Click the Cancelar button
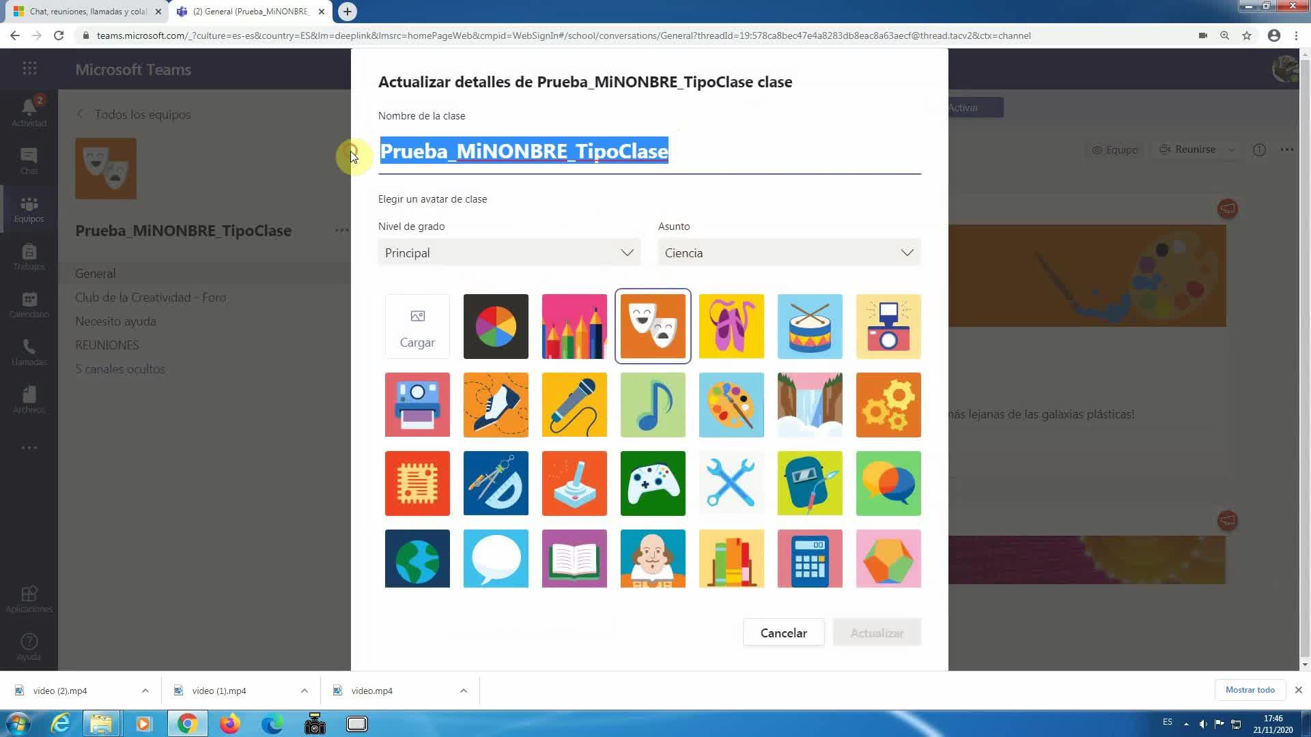This screenshot has width=1311, height=737. pyautogui.click(x=783, y=633)
